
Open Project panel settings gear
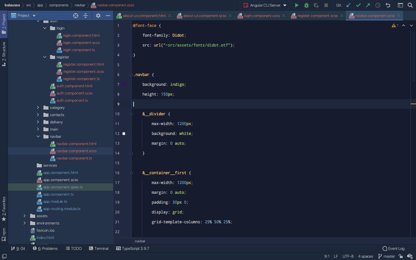[x=98, y=16]
